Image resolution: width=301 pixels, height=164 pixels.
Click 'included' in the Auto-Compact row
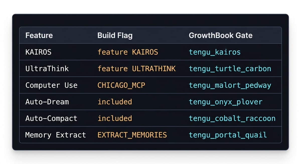[x=115, y=118]
